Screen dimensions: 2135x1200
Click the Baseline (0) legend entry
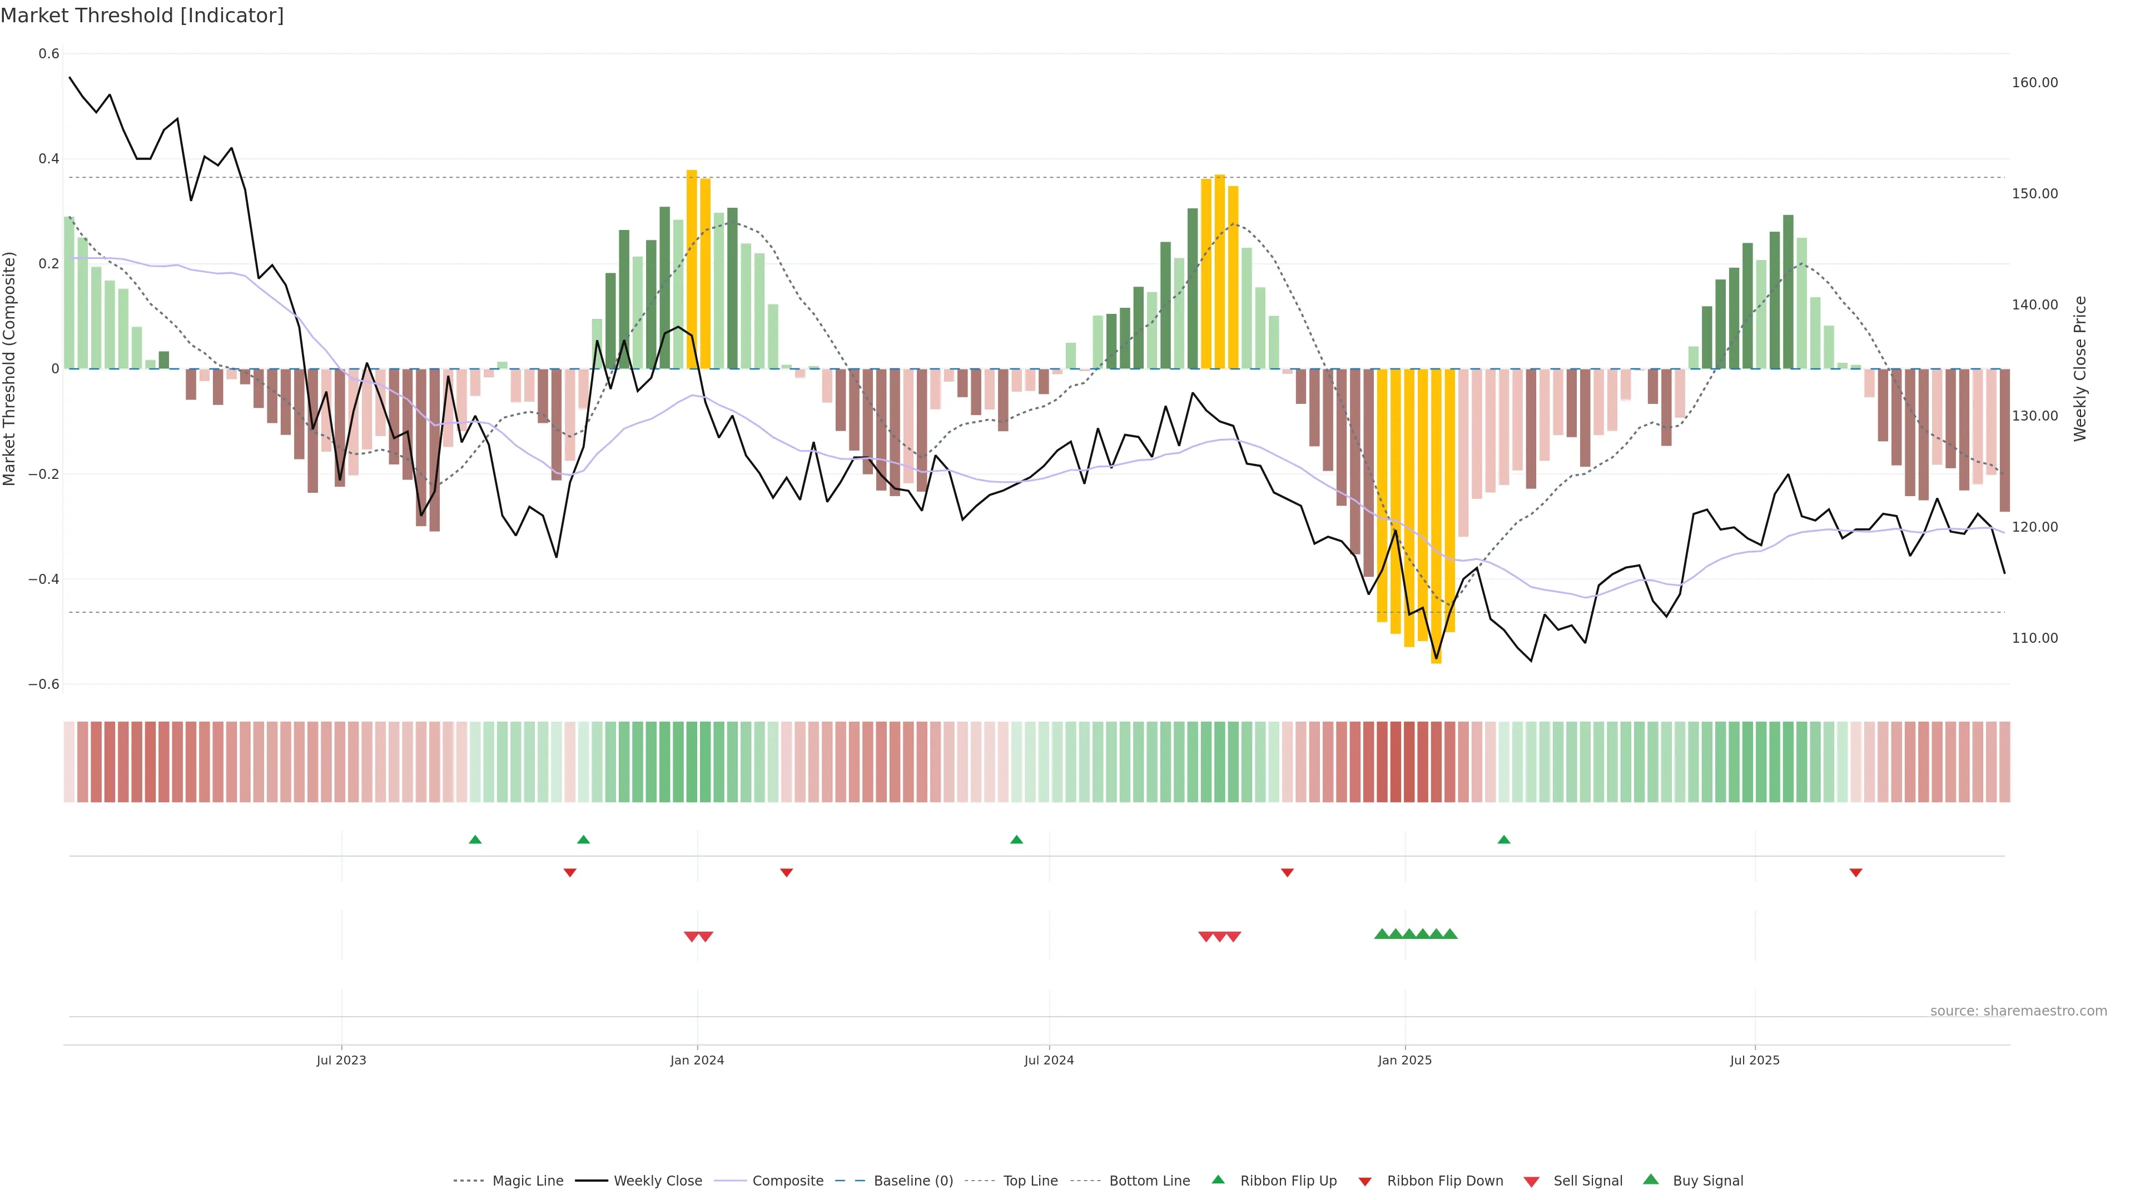coord(912,1181)
